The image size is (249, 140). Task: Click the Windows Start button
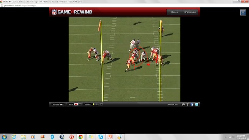[4, 137]
